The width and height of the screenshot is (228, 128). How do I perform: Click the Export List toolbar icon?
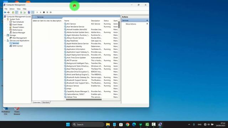(x=25, y=12)
